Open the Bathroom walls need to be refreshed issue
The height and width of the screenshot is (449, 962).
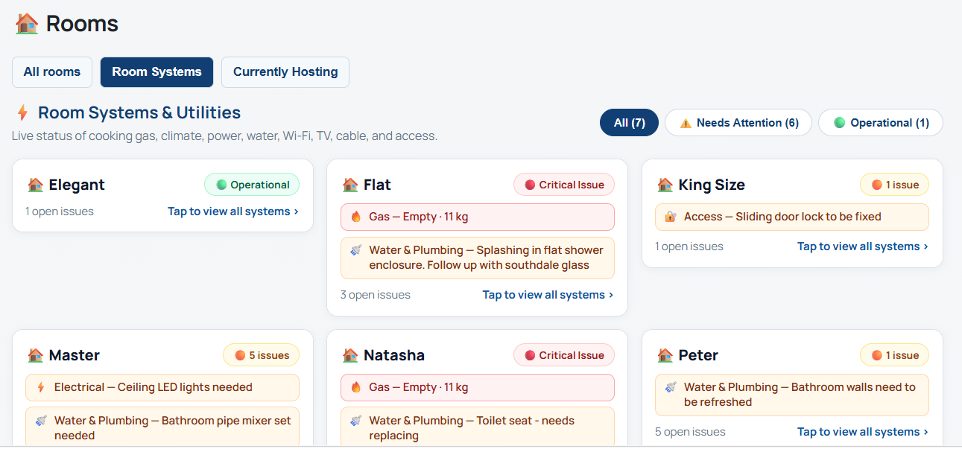point(792,395)
